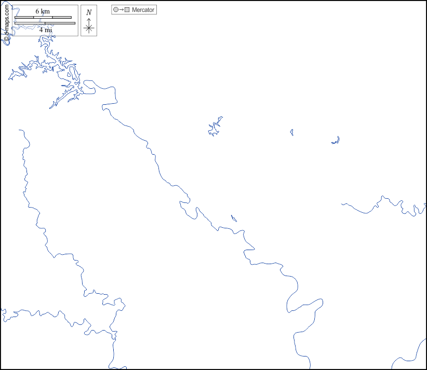Image resolution: width=427 pixels, height=370 pixels.
Task: Click the 6 km scale label
Action: (43, 11)
